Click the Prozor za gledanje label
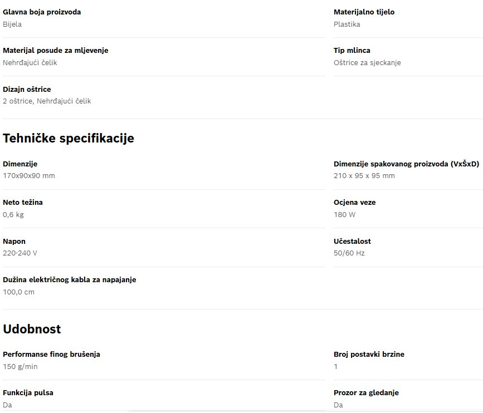The image size is (483, 413). [x=366, y=393]
